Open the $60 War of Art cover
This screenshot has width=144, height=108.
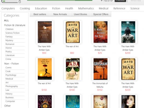pos(73,32)
